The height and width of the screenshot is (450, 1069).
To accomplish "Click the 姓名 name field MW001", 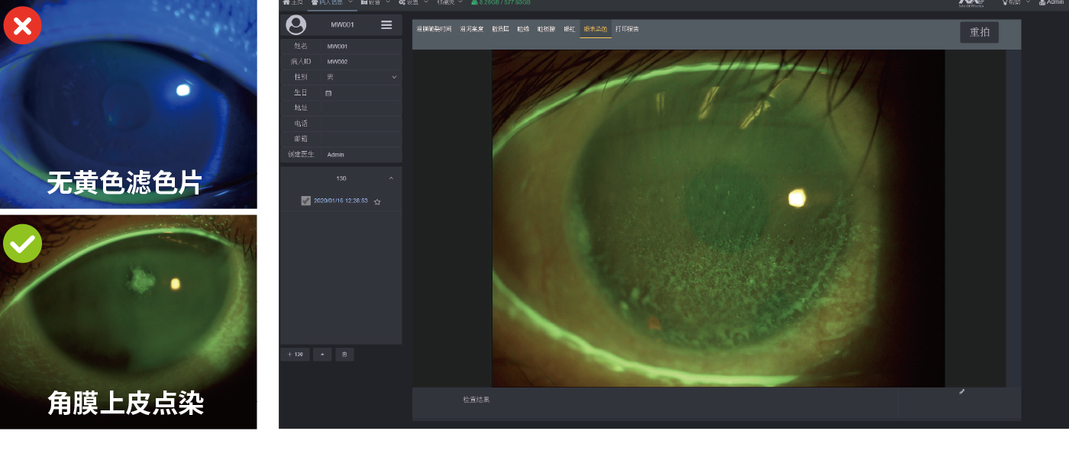I will pyautogui.click(x=360, y=47).
